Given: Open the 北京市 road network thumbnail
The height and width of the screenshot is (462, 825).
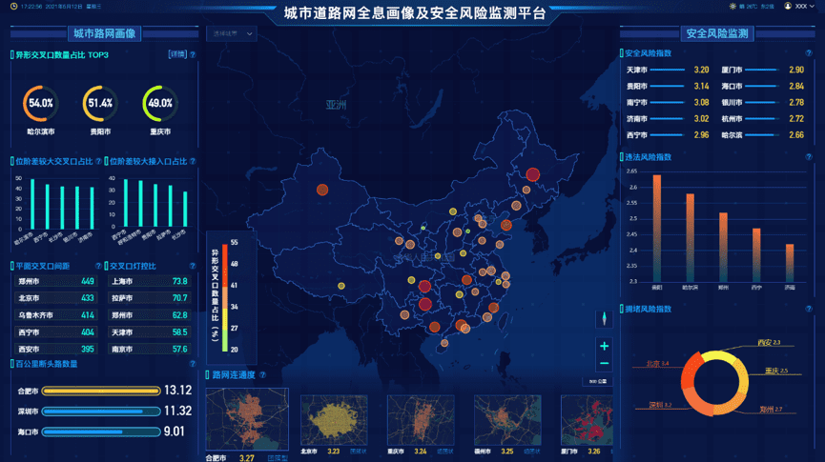Looking at the screenshot, I should tap(333, 420).
